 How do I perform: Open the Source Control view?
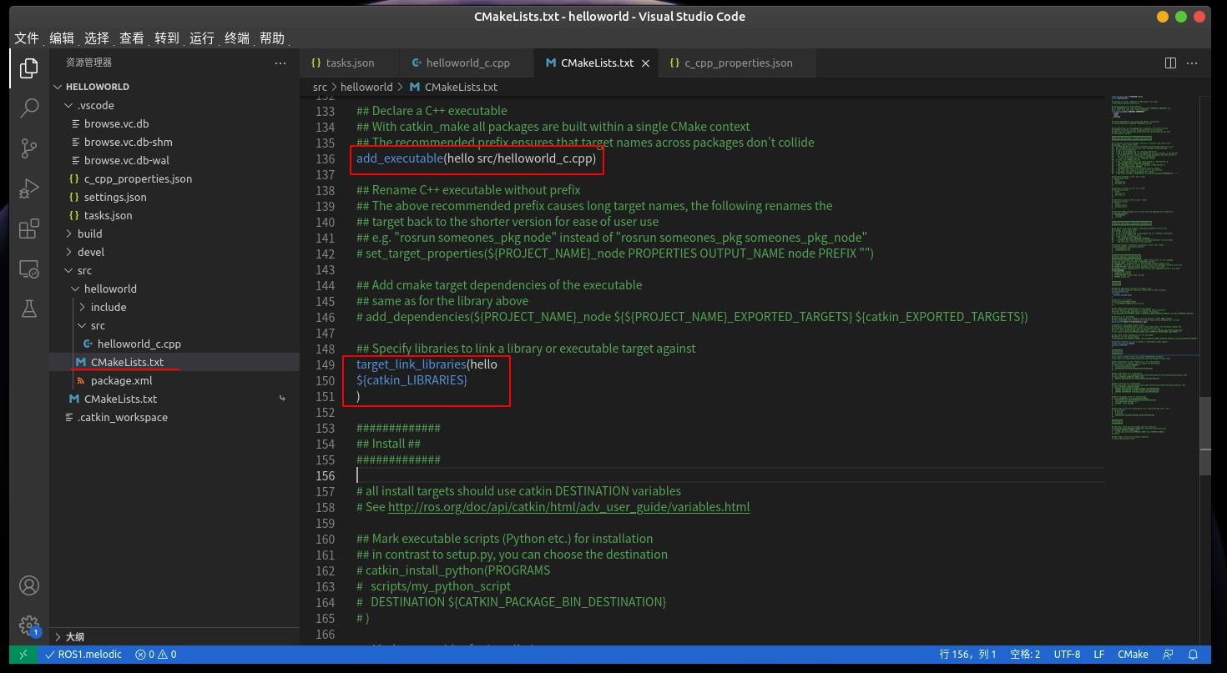pyautogui.click(x=29, y=148)
